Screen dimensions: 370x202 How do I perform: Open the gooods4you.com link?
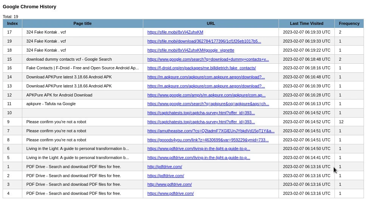click(x=208, y=140)
